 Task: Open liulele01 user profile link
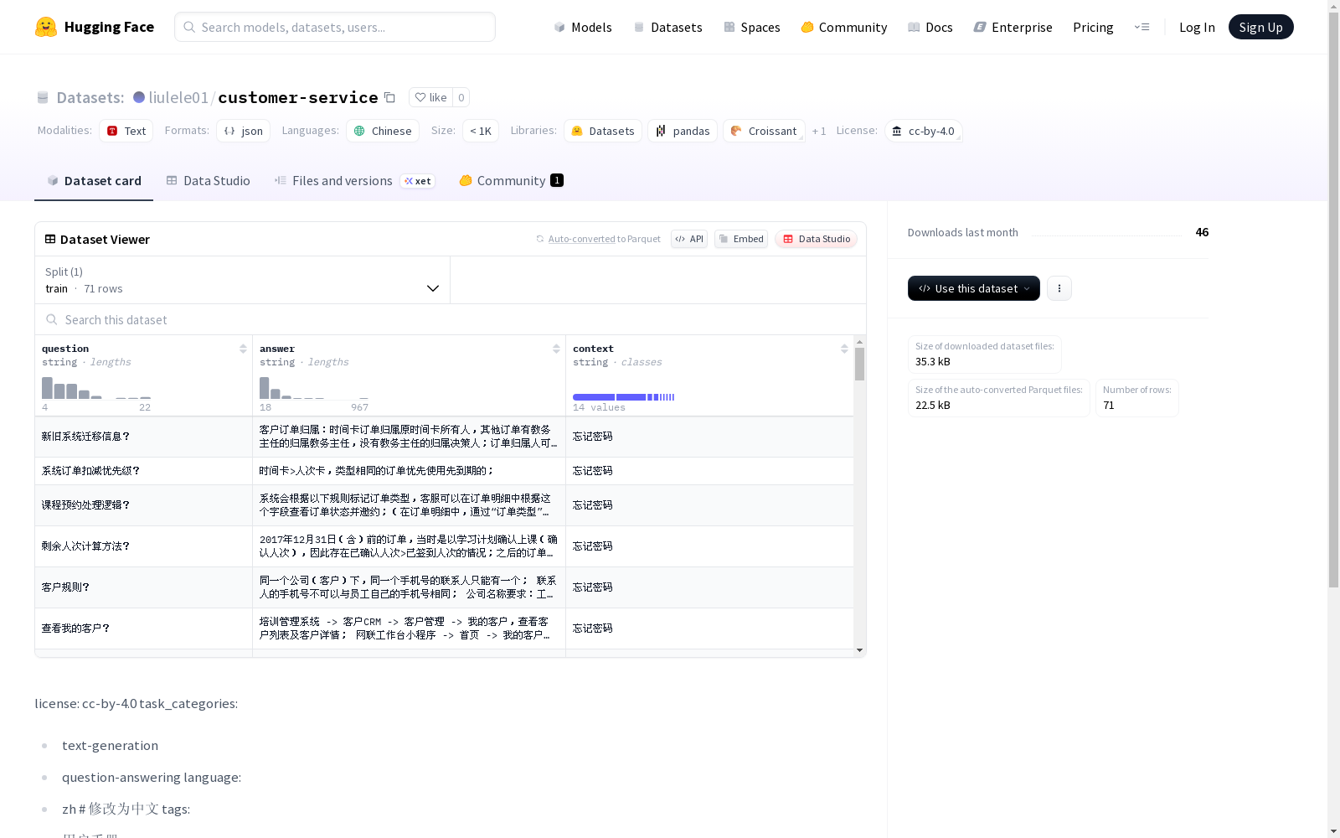(x=178, y=97)
